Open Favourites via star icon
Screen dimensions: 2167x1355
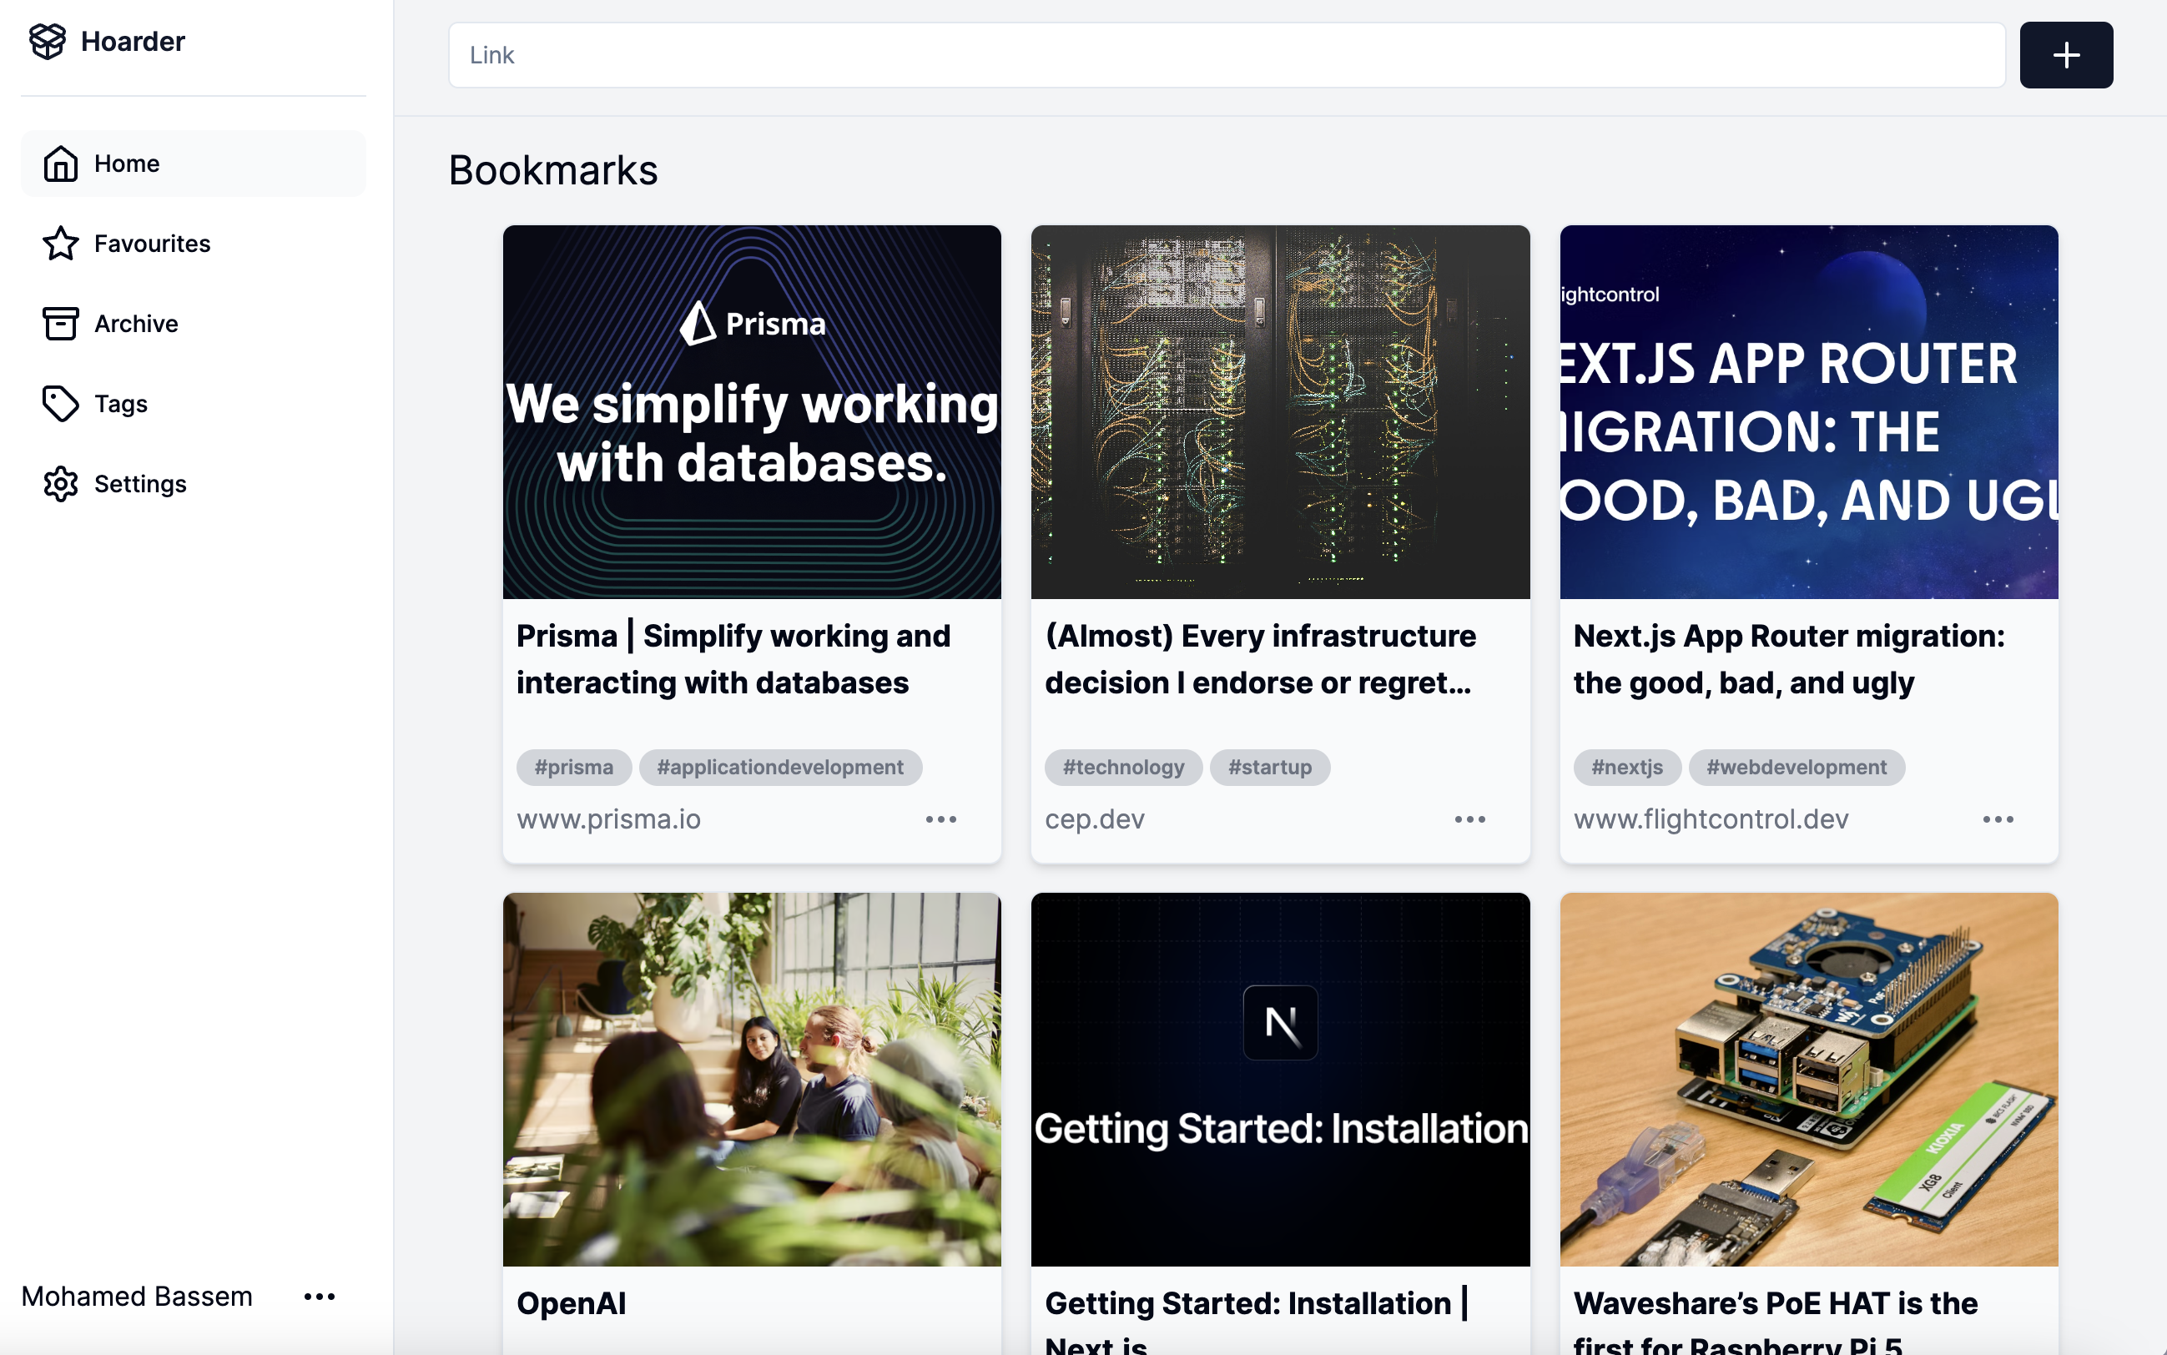point(60,244)
